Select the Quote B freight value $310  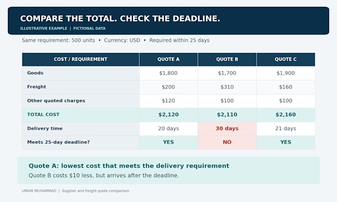227,87
